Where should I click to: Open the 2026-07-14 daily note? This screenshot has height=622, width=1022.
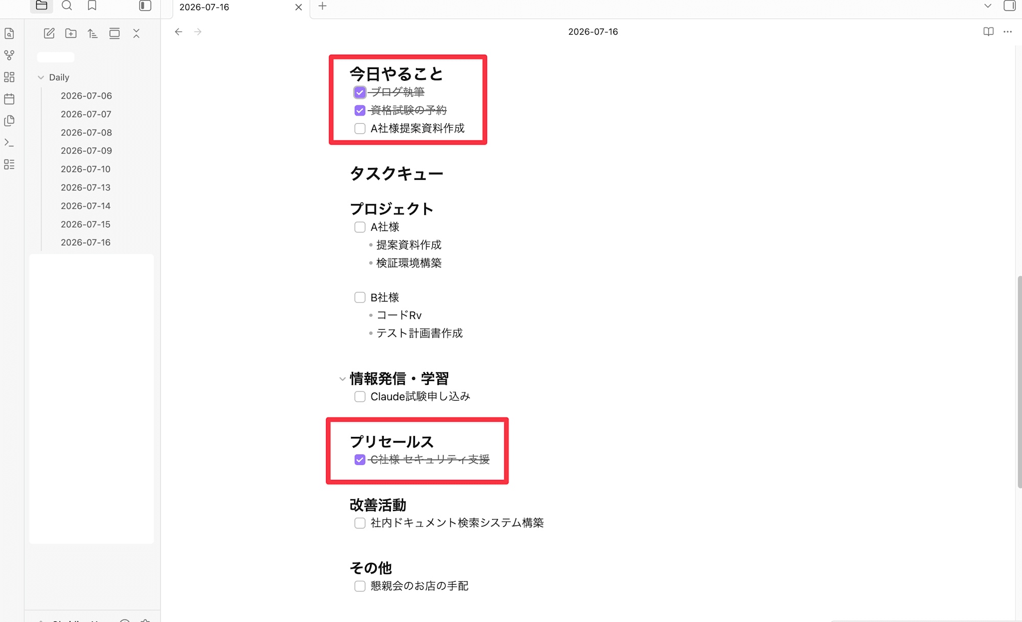coord(85,206)
